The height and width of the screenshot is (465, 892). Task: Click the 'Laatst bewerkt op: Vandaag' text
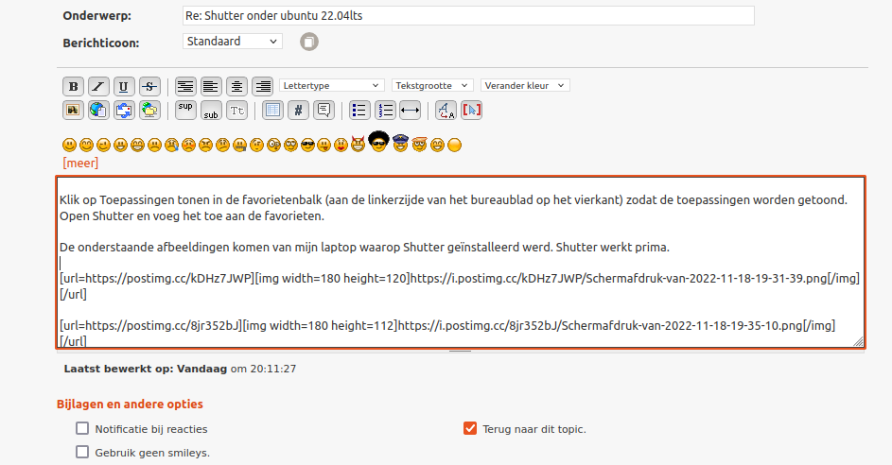click(x=146, y=369)
